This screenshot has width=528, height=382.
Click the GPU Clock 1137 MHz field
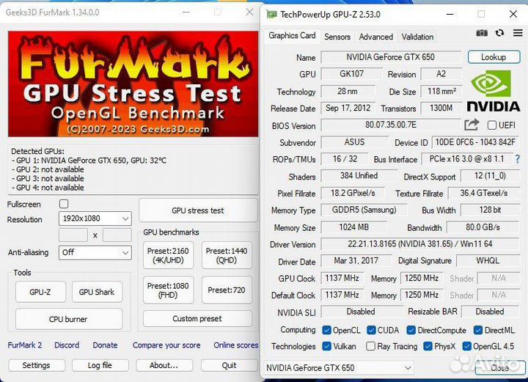[x=342, y=278]
